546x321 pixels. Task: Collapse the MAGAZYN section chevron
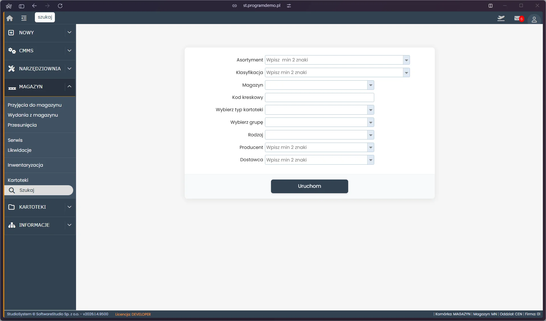(69, 86)
